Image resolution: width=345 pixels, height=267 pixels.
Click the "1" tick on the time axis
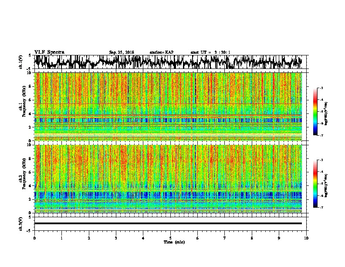tap(61, 238)
